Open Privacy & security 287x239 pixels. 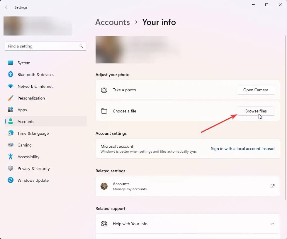pyautogui.click(x=46, y=168)
